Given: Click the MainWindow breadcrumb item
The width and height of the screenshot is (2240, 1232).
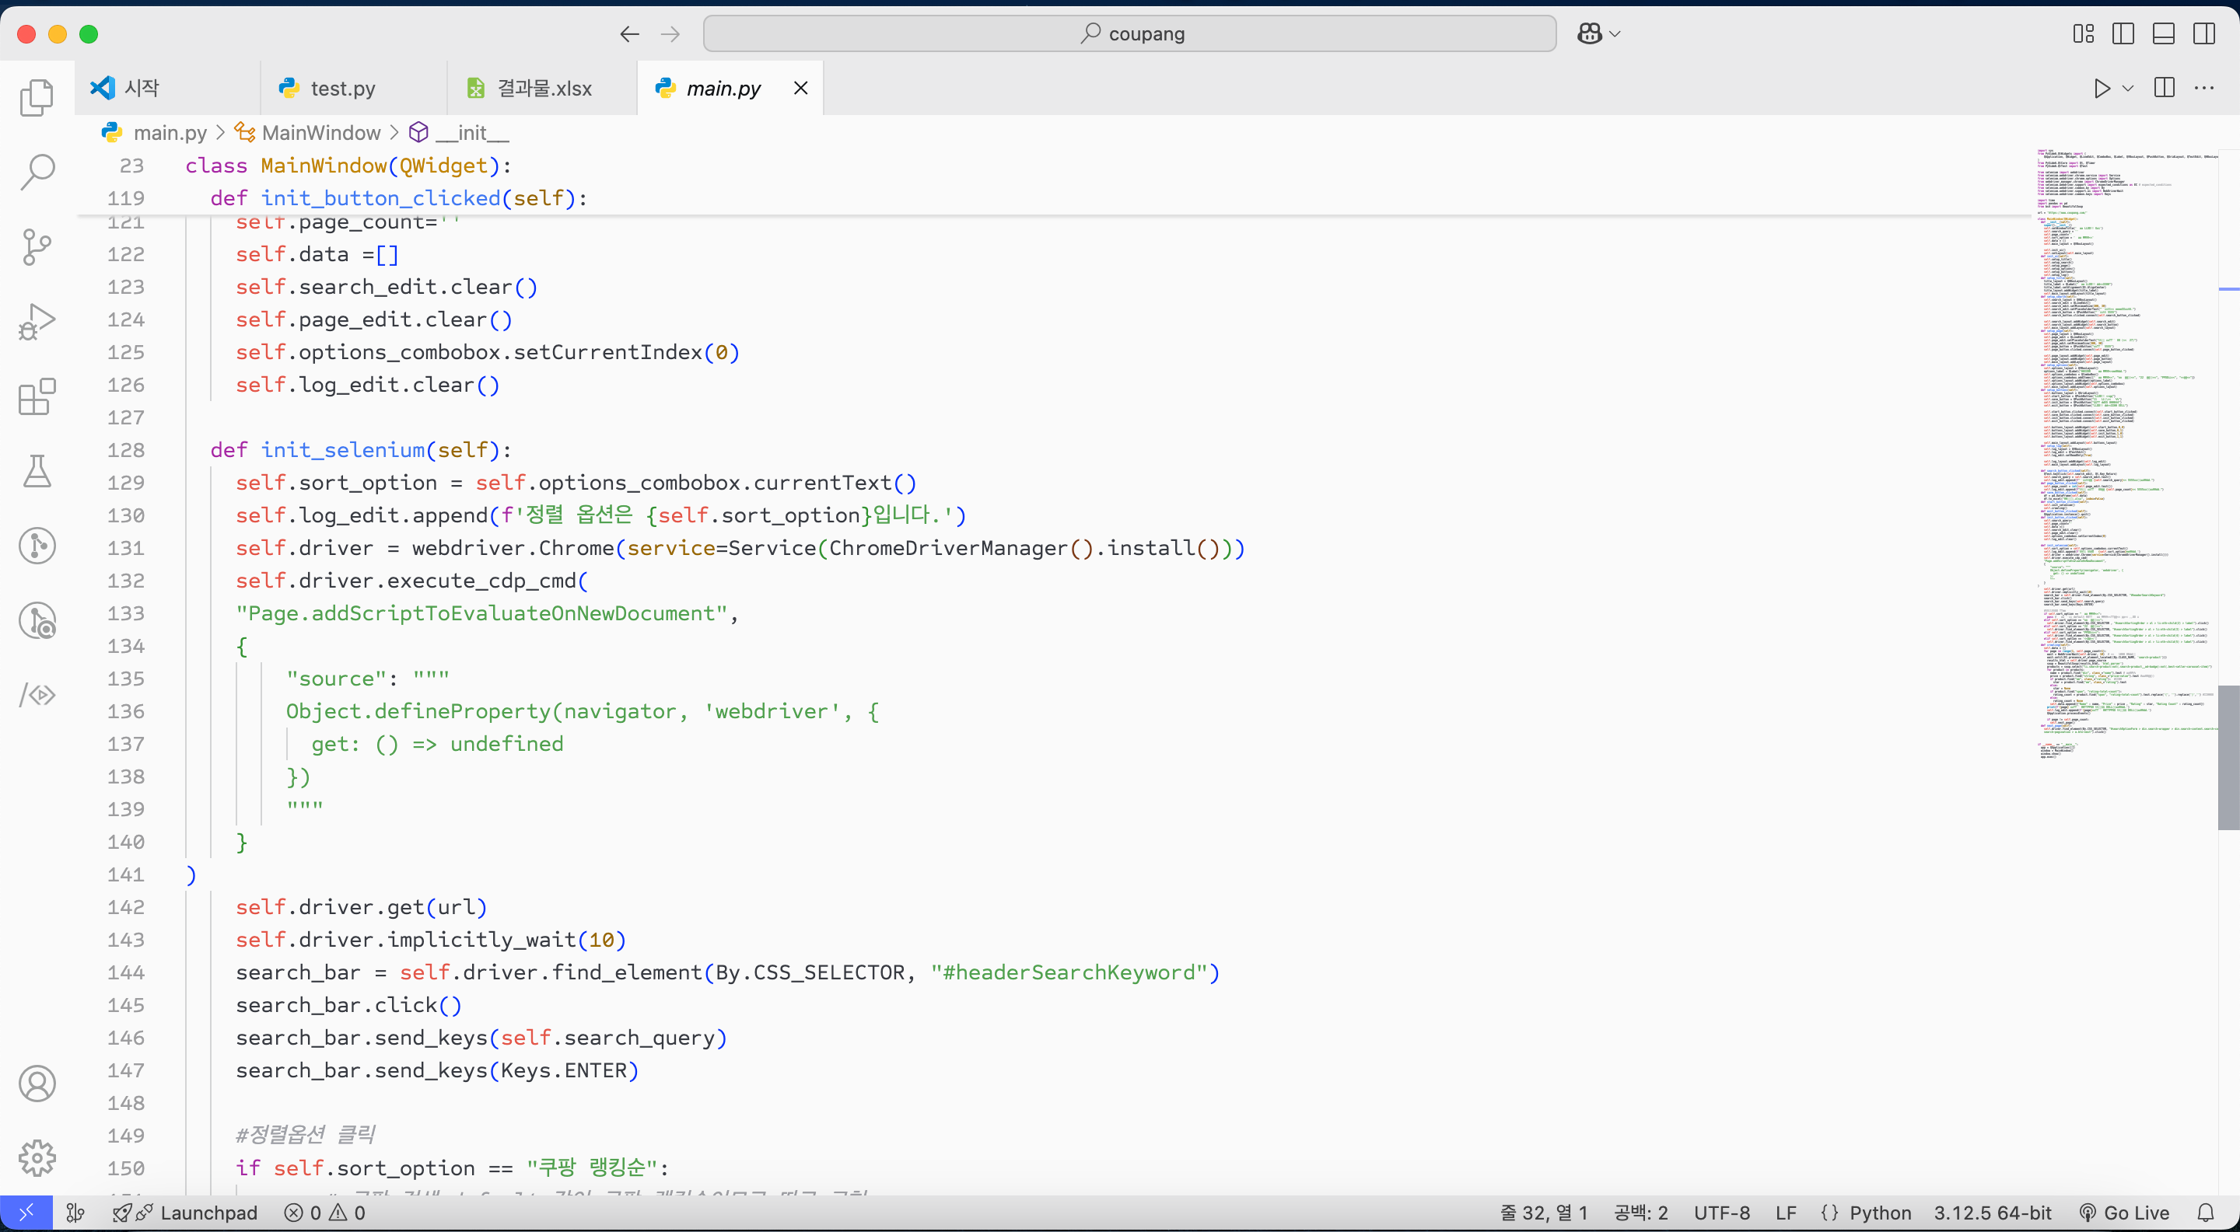Looking at the screenshot, I should point(321,132).
